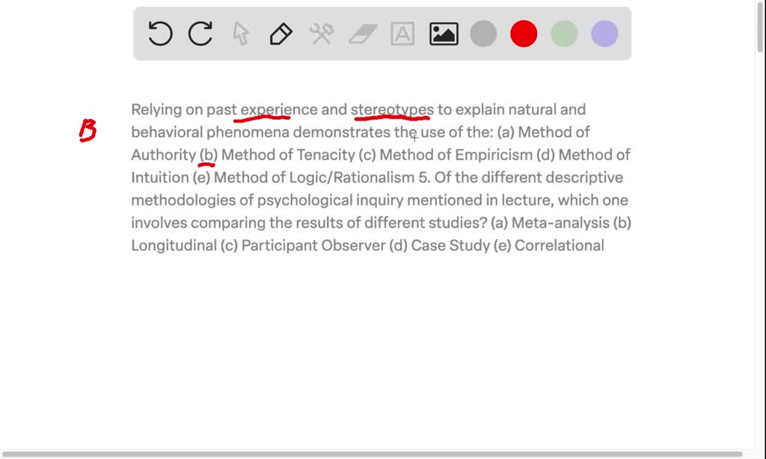
Task: Select the red color swatch
Action: [523, 33]
